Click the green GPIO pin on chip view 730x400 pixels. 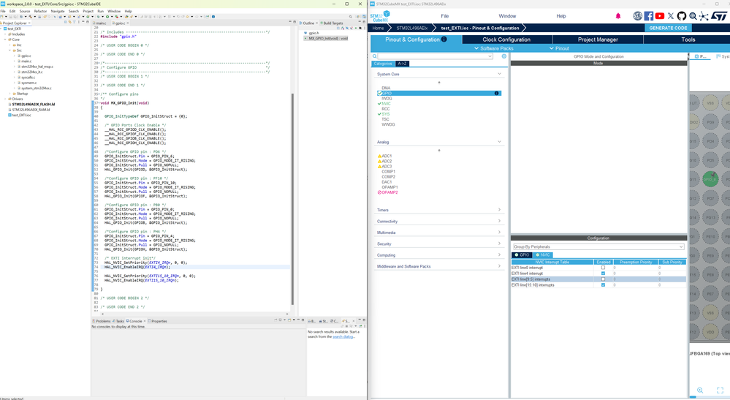710,179
